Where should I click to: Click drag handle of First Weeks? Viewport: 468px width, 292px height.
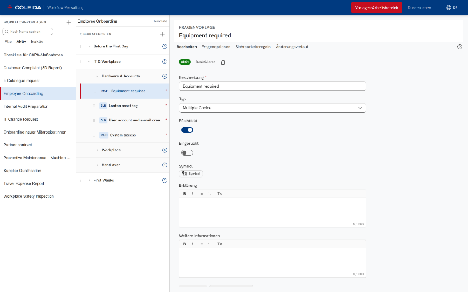[81, 180]
